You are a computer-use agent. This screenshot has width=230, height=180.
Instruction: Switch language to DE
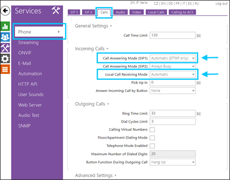pos(171,3)
